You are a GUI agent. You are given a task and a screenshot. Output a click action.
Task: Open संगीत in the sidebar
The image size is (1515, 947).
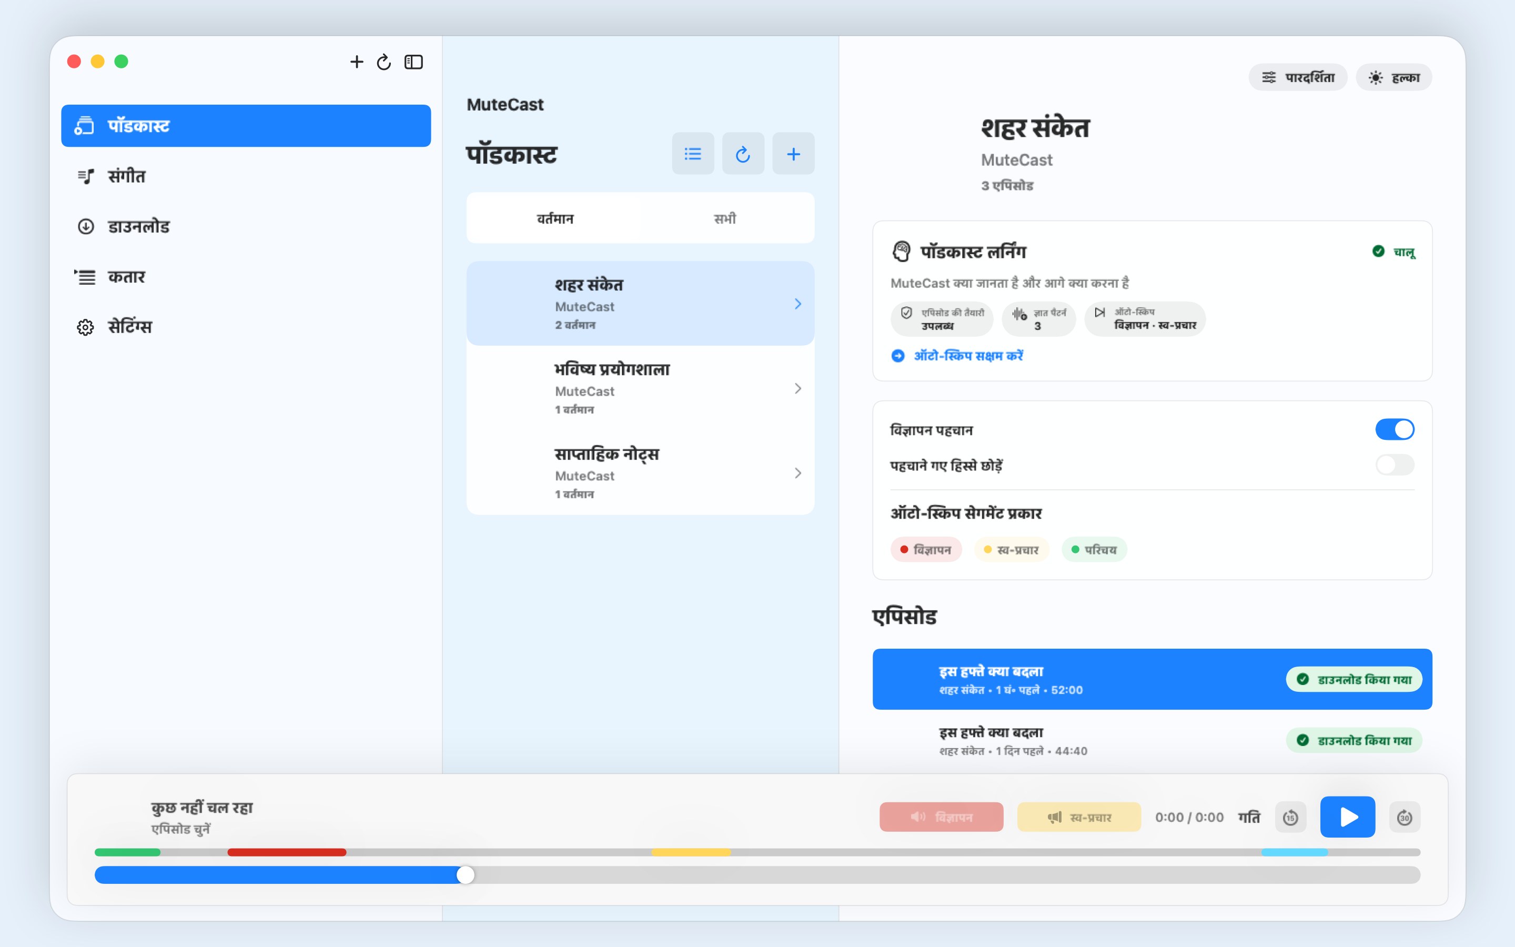click(x=246, y=176)
